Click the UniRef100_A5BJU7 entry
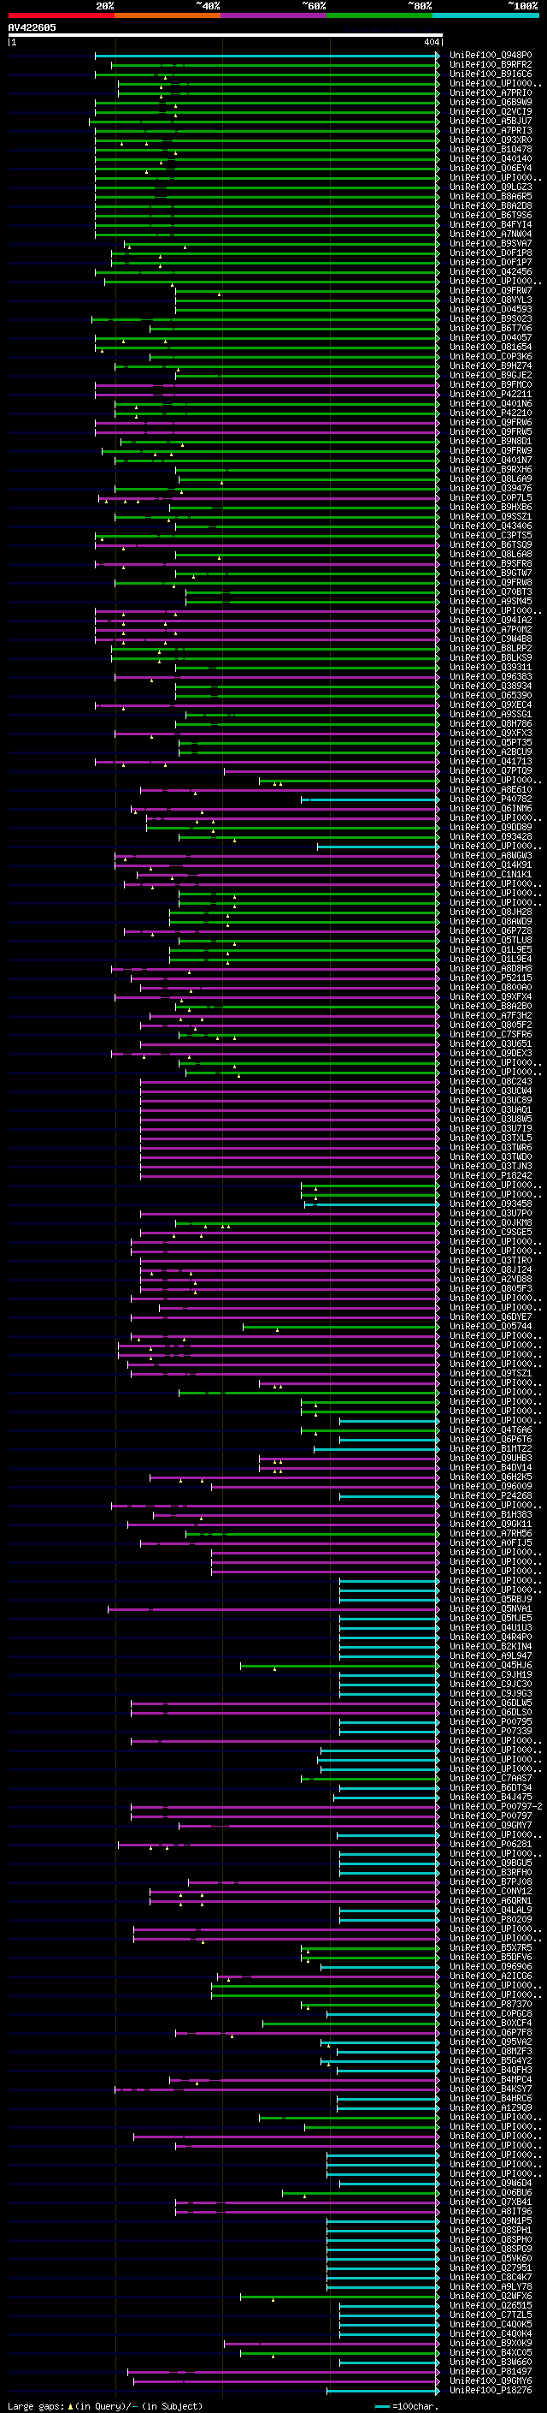This screenshot has width=547, height=2413. coord(491,121)
